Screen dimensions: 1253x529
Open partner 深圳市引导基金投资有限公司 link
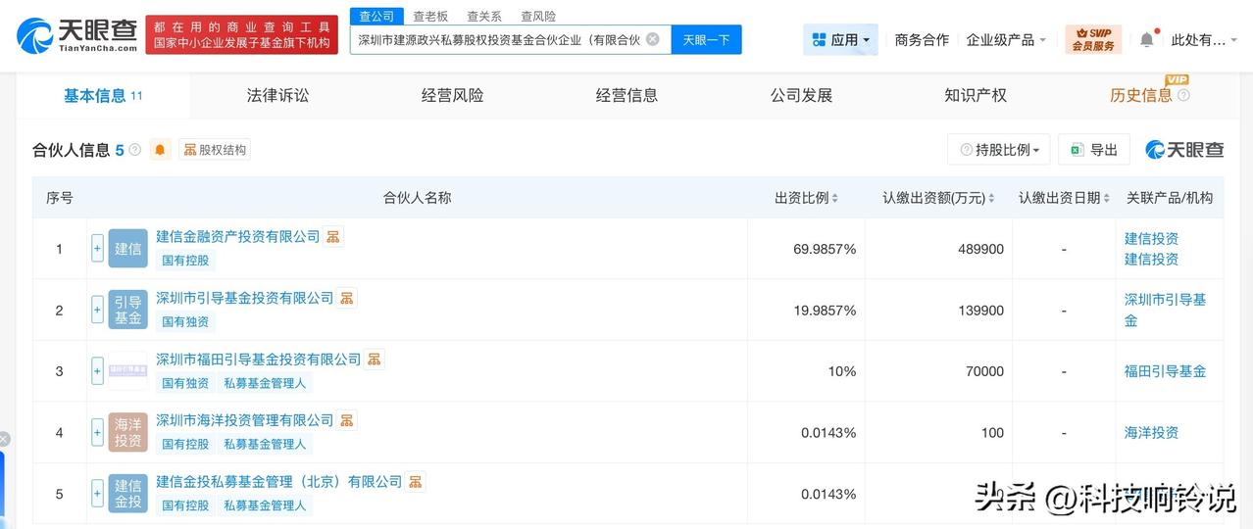click(x=245, y=298)
